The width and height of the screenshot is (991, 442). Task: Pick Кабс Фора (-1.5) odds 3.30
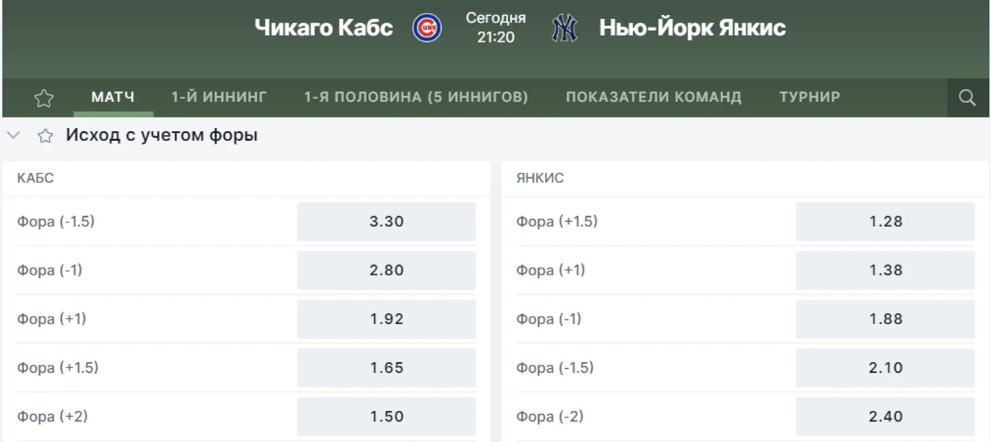coord(386,222)
